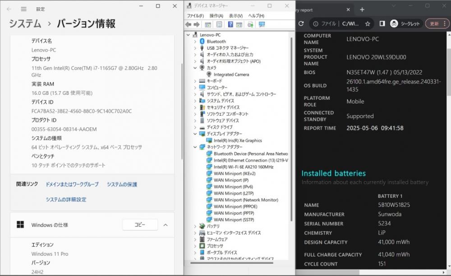
Task: Expand the キーボード category
Action: tap(195, 81)
